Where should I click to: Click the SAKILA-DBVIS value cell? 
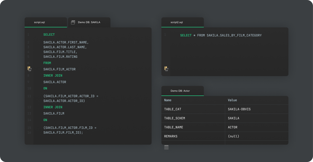click(239, 109)
